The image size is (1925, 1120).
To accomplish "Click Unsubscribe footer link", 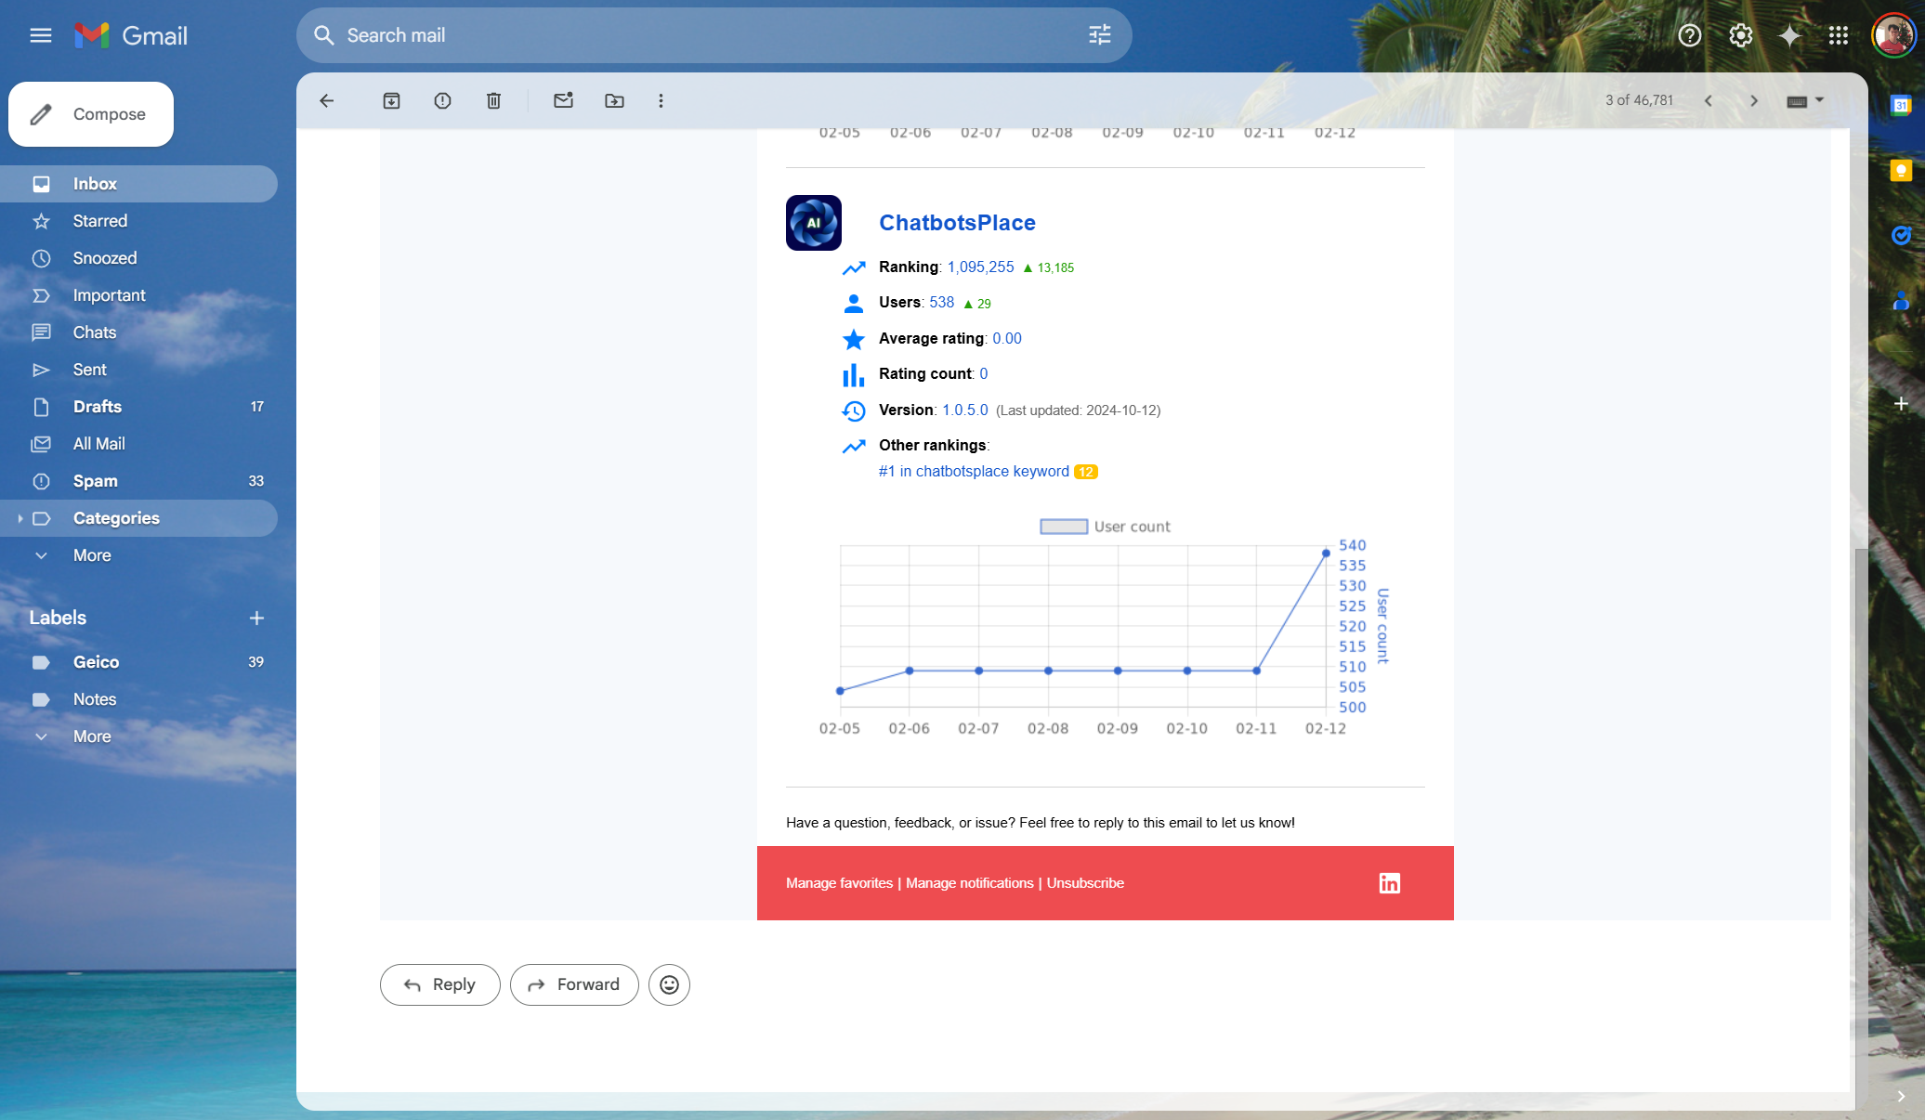I will pyautogui.click(x=1085, y=883).
